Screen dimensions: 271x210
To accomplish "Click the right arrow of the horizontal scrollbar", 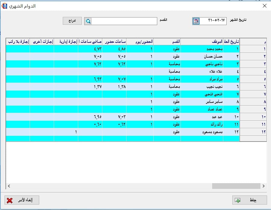I will coord(263,186).
